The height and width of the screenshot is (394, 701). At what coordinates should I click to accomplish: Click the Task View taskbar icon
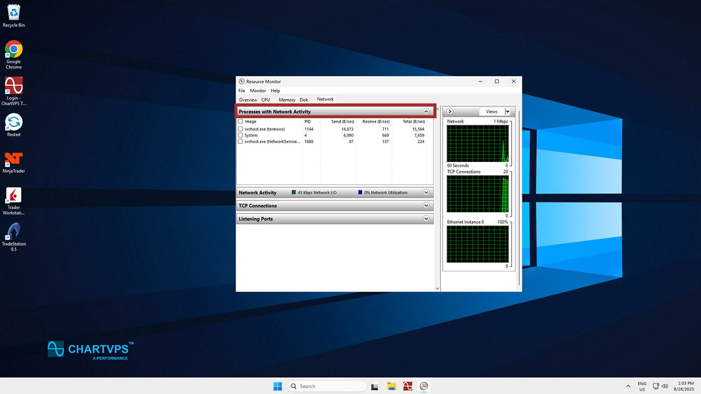pyautogui.click(x=375, y=386)
